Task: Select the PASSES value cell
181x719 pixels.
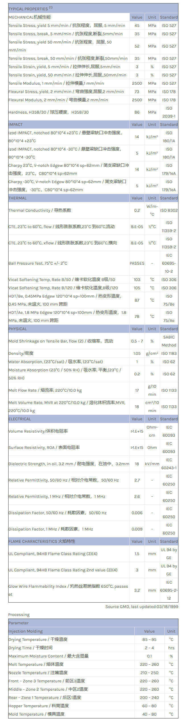Action: click(x=137, y=263)
